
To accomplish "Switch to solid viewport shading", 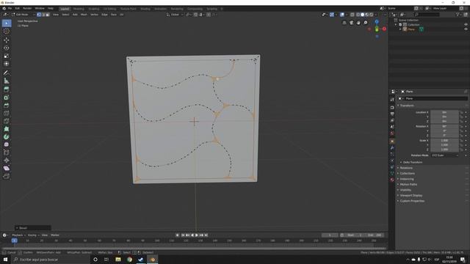I will [362, 15].
